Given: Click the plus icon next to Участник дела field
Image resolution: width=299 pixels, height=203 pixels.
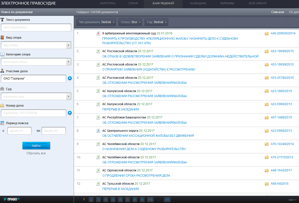Looking at the screenshot, I should (x=70, y=78).
